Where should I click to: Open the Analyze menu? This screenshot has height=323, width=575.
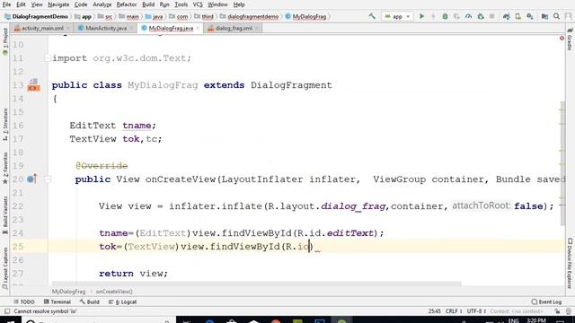click(102, 4)
